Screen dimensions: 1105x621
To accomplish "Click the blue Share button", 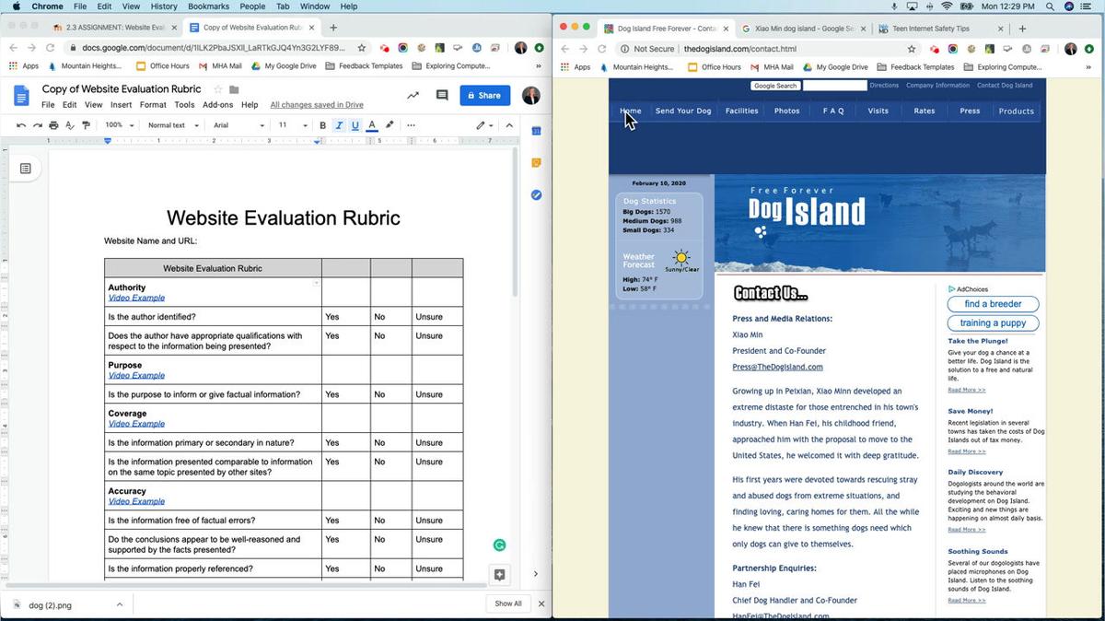I will click(485, 95).
